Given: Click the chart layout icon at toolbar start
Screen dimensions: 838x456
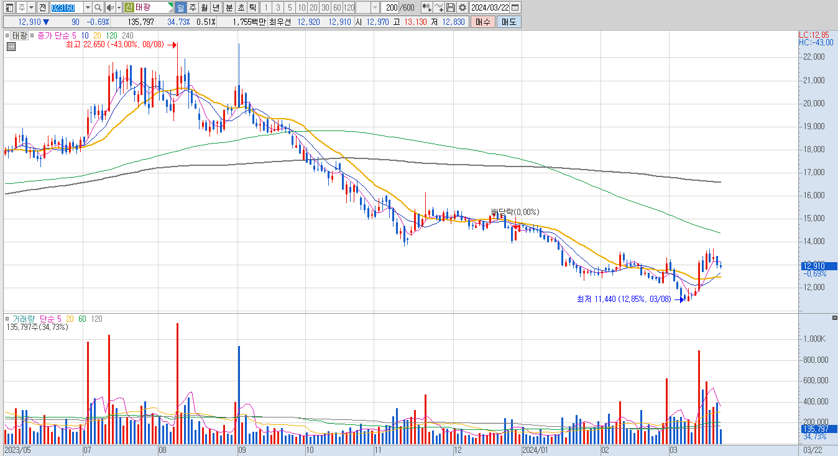Looking at the screenshot, I should (x=9, y=7).
